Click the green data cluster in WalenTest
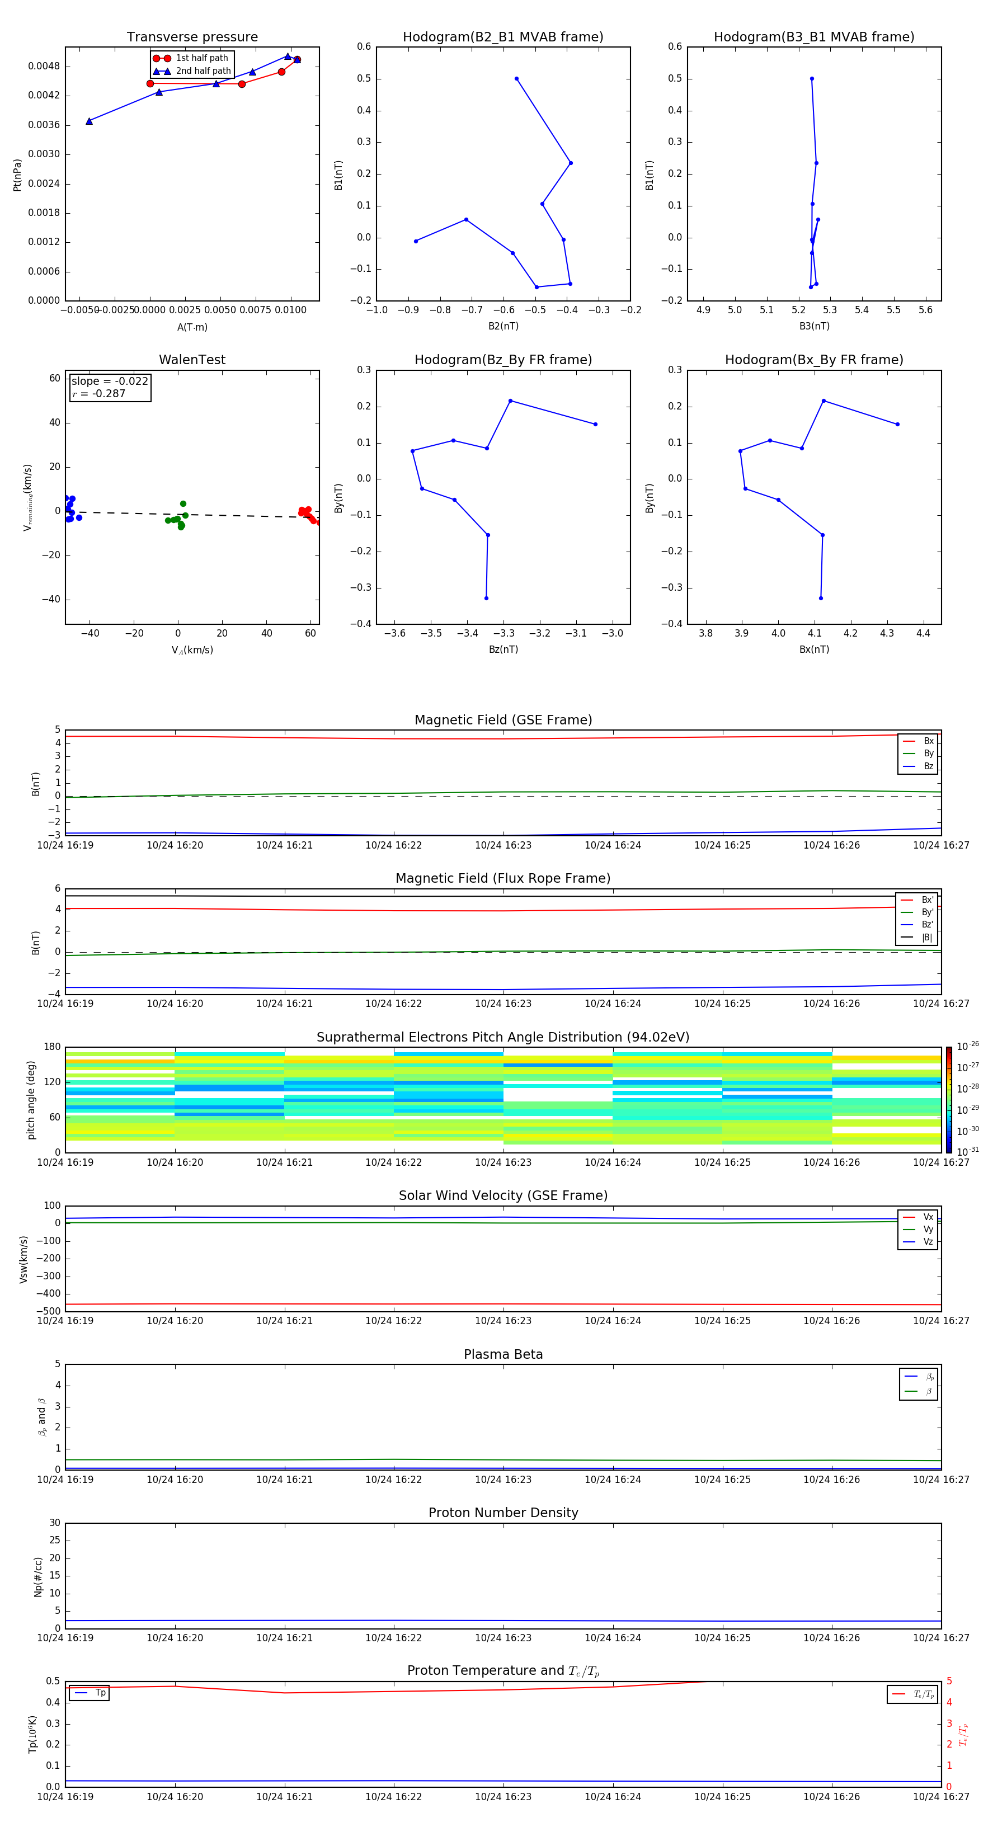This screenshot has height=1846, width=1007. point(178,516)
